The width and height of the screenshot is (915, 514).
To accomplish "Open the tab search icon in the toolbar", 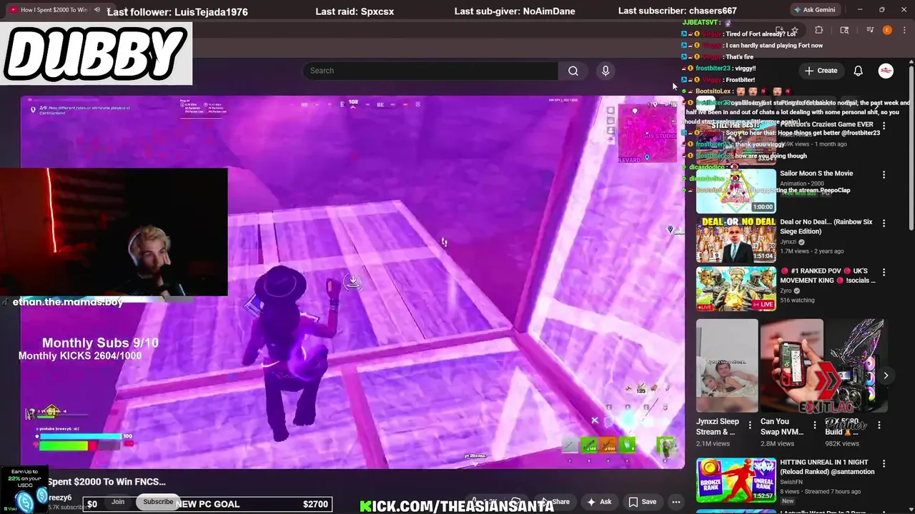I will (844, 30).
